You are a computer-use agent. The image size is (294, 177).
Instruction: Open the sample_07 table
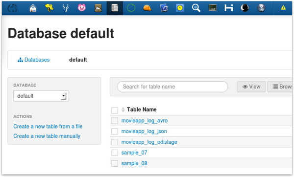[134, 153]
